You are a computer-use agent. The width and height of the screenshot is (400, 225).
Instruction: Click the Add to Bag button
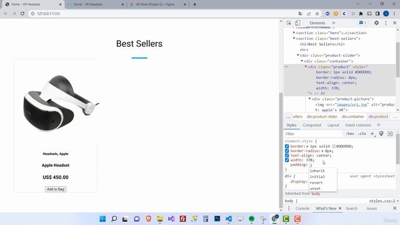[x=56, y=189]
